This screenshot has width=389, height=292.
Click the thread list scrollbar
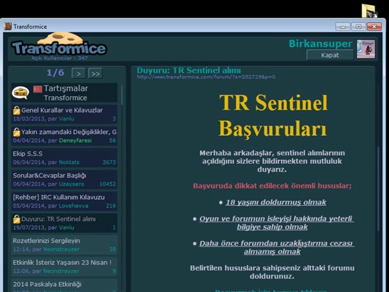coord(122,95)
